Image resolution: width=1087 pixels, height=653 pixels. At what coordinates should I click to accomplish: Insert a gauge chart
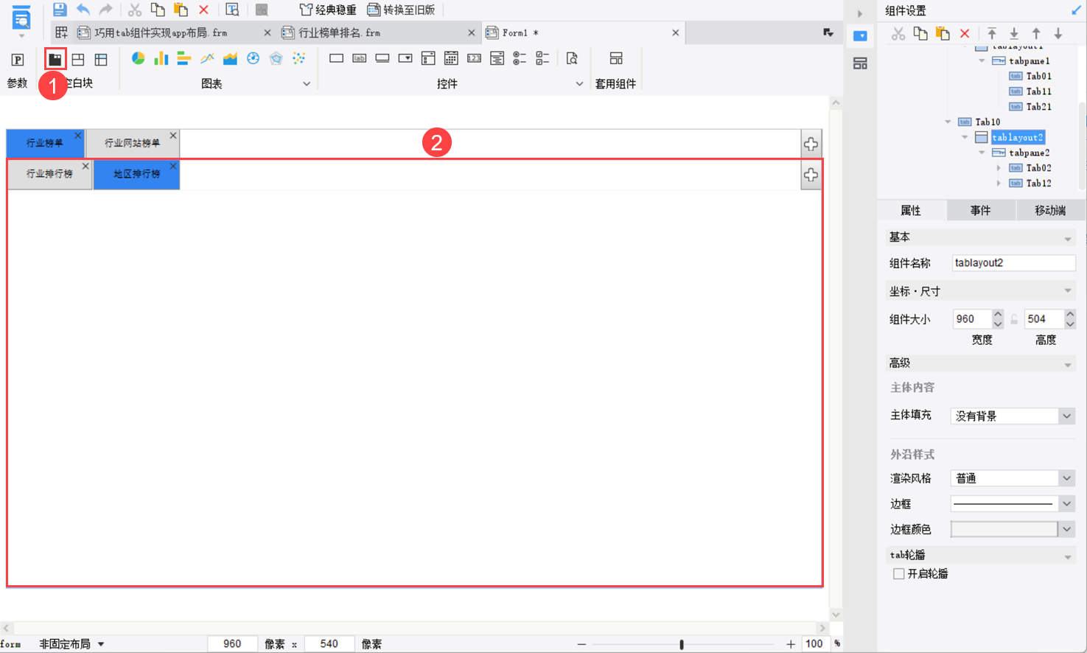(253, 58)
